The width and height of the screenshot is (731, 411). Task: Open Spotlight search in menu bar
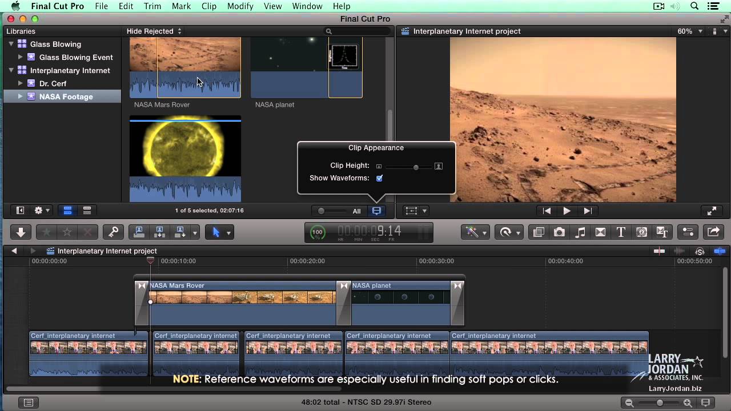pyautogui.click(x=694, y=6)
